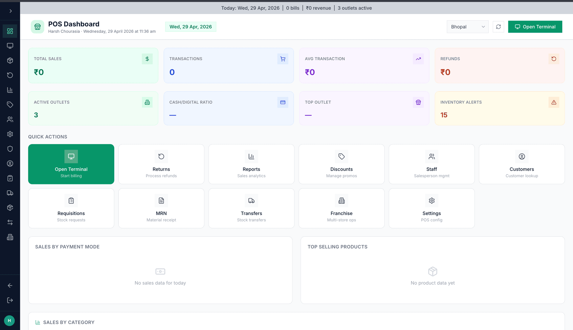Click the Inventory Alerts card

point(500,108)
